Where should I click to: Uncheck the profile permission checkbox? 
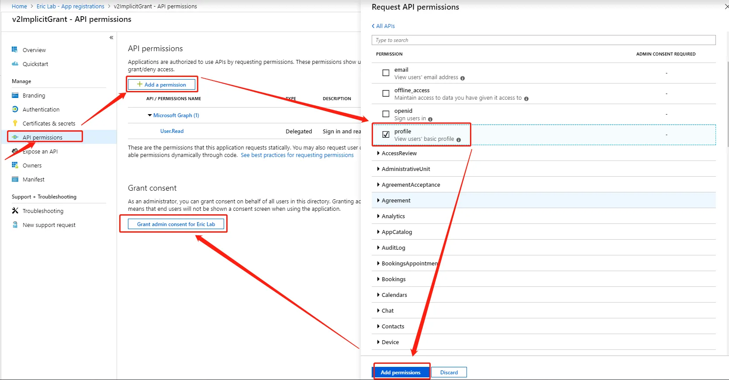386,135
